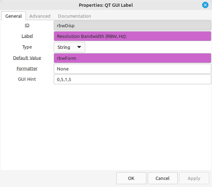Click the OK button
This screenshot has width=212, height=187.
point(131,178)
